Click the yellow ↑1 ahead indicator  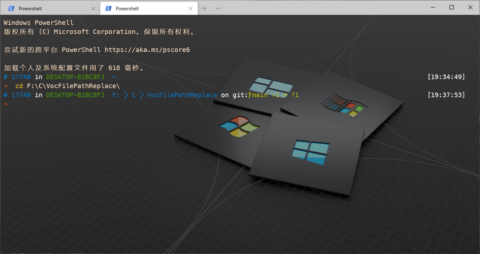click(276, 95)
